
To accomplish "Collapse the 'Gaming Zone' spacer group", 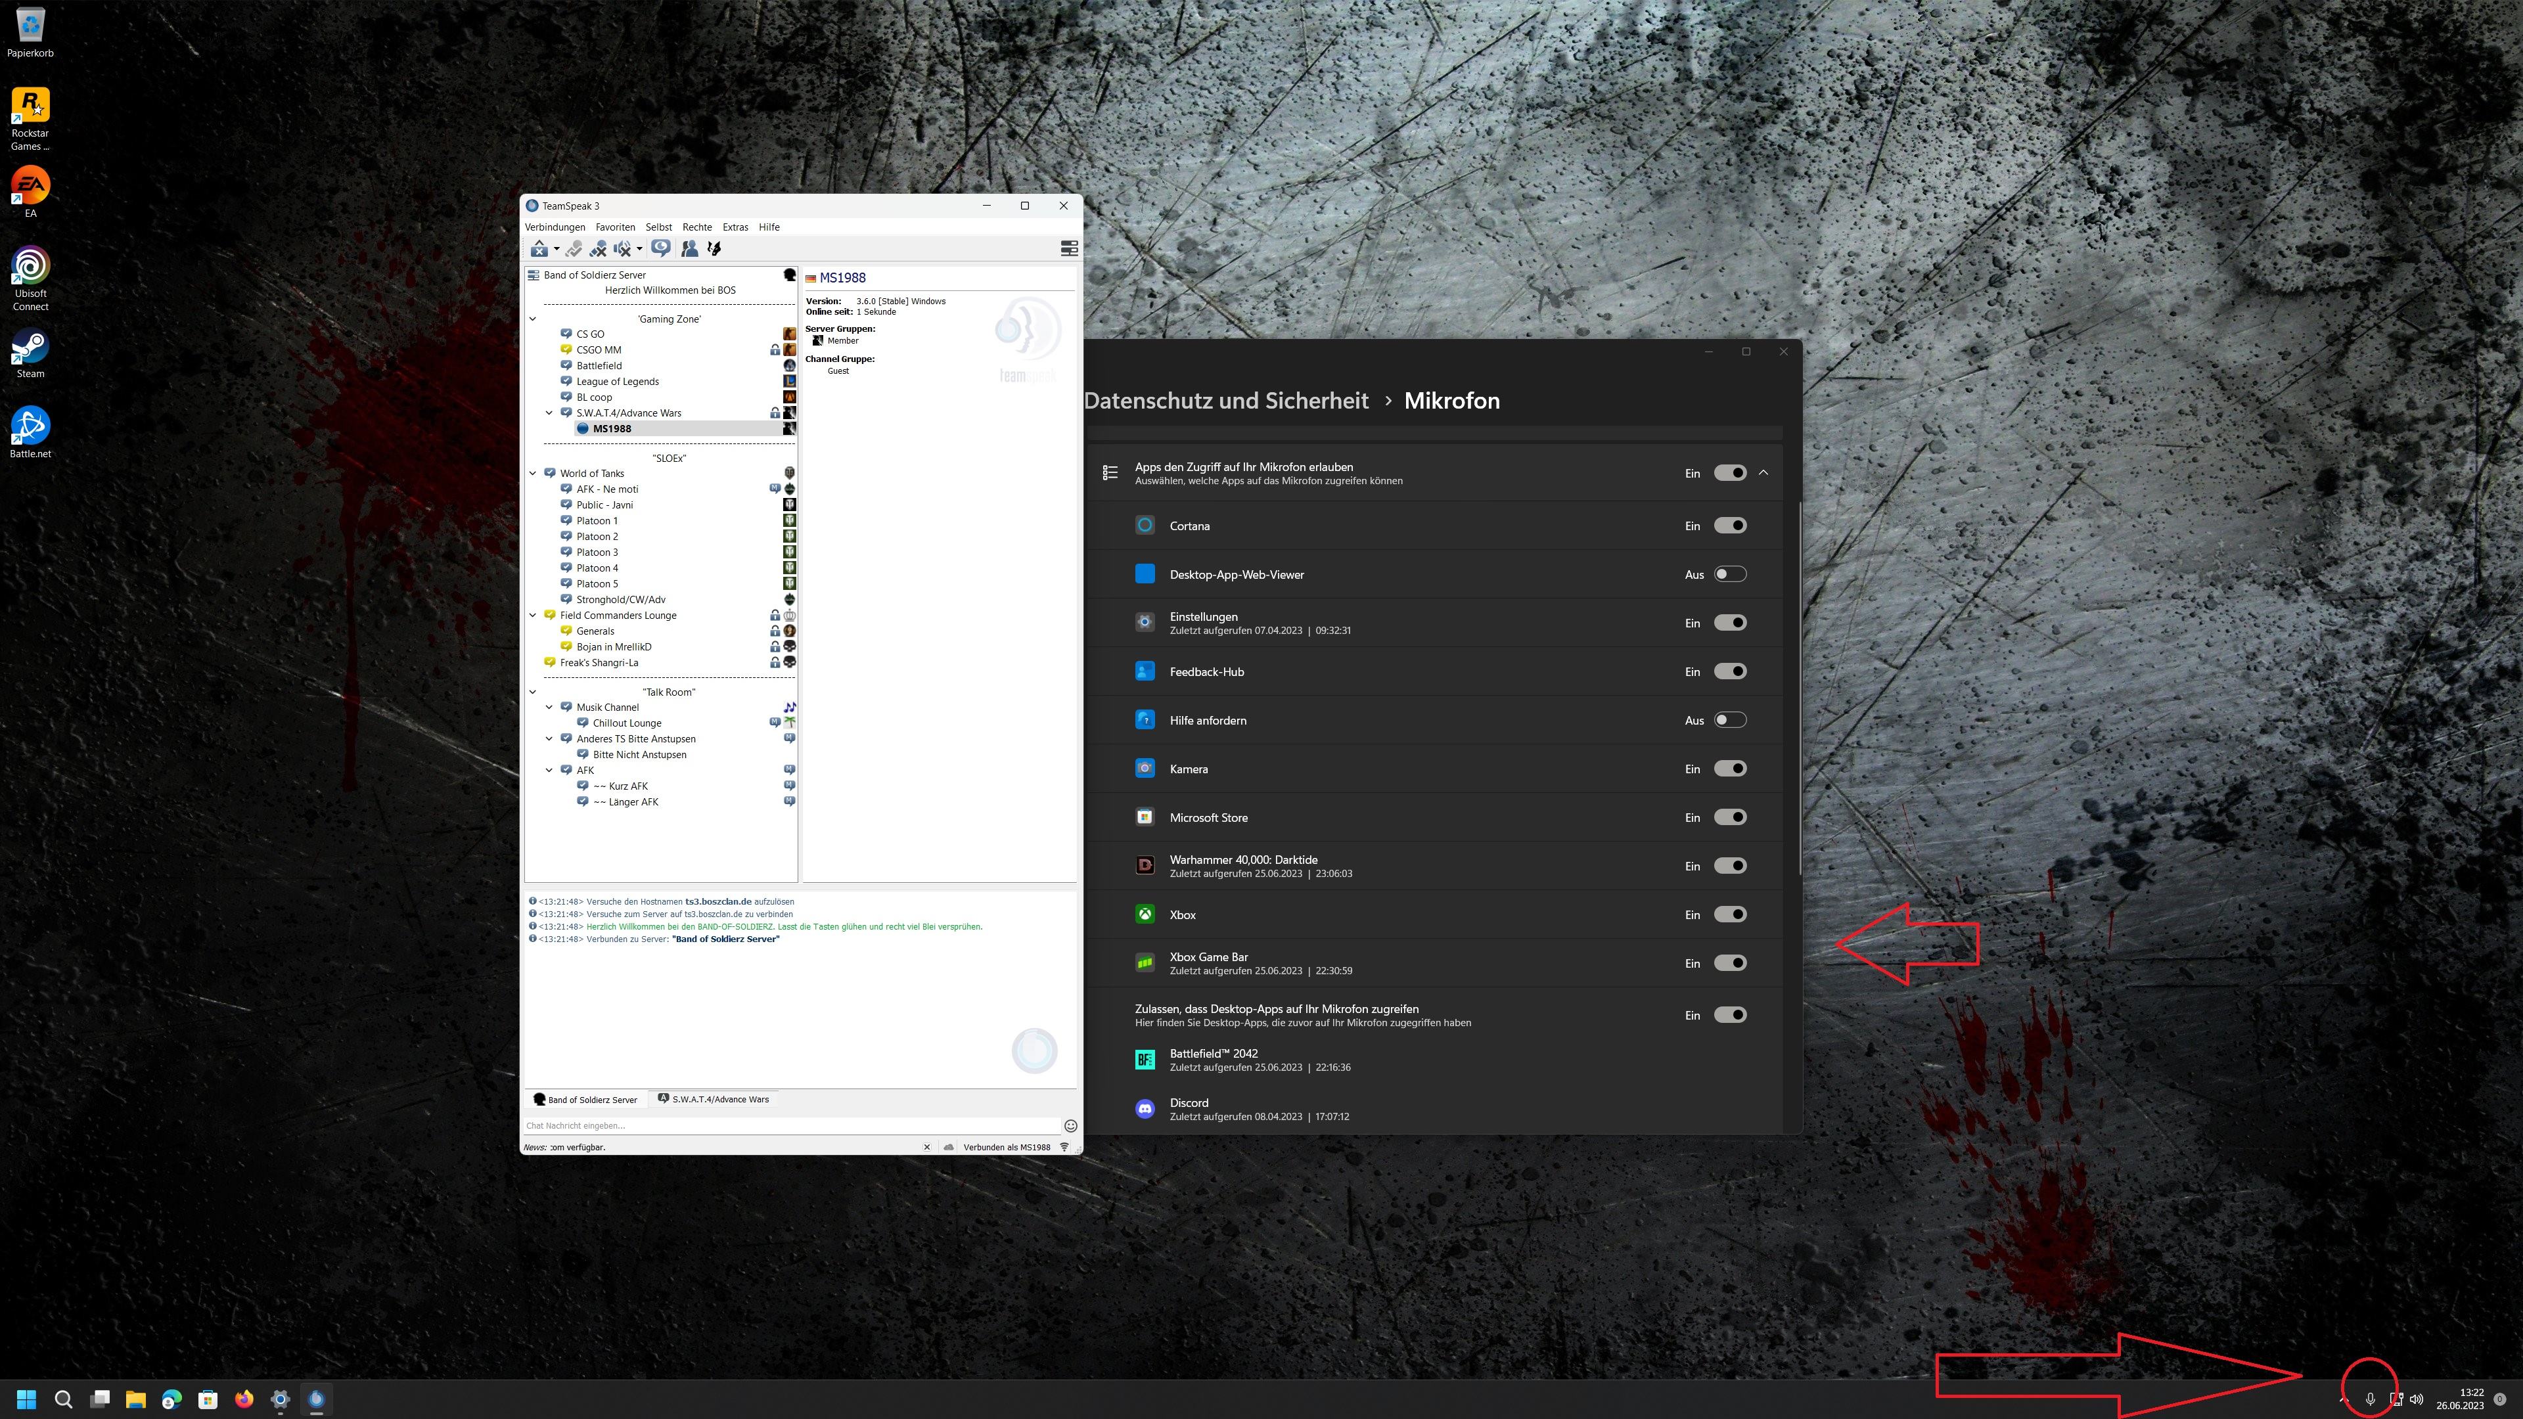I will [x=533, y=319].
